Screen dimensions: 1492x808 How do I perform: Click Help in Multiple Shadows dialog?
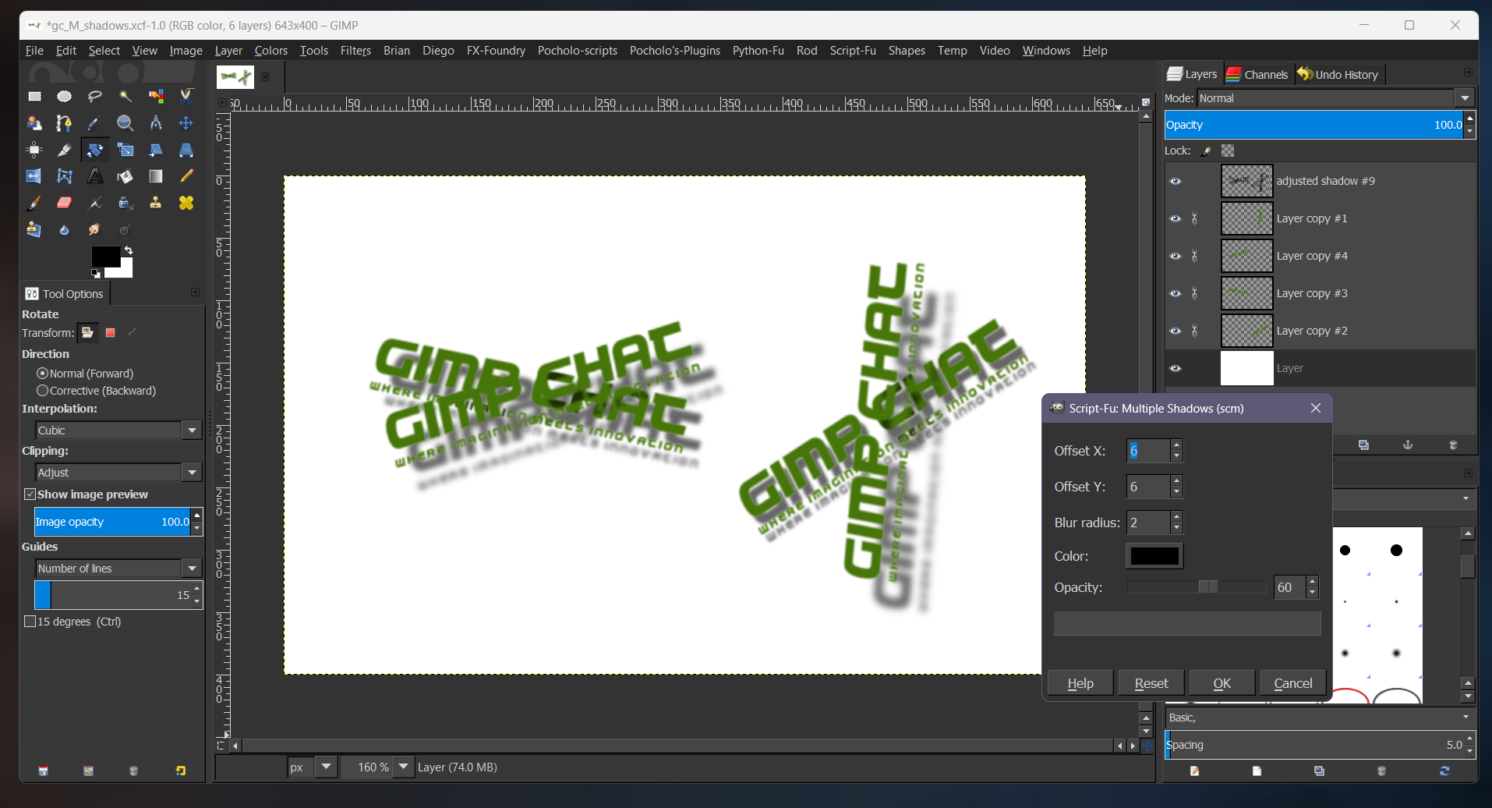1080,683
